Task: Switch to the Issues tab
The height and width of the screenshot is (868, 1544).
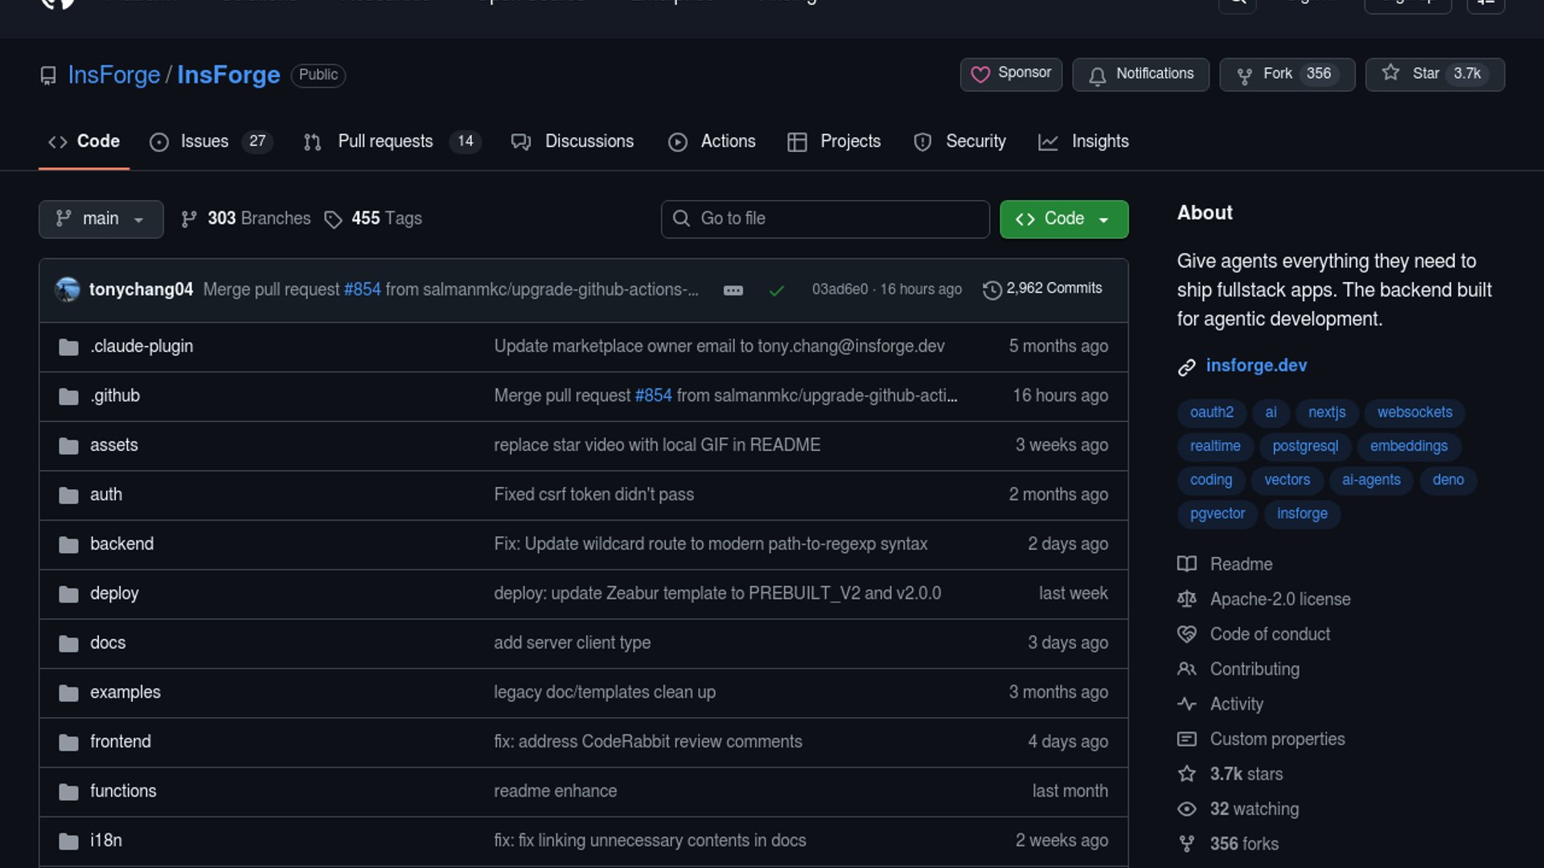Action: click(204, 141)
